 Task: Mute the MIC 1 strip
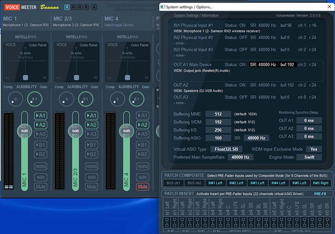40,187
